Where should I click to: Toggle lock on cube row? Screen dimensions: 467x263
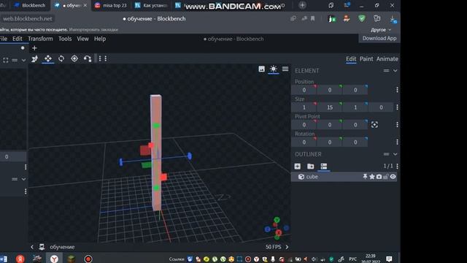click(x=386, y=177)
